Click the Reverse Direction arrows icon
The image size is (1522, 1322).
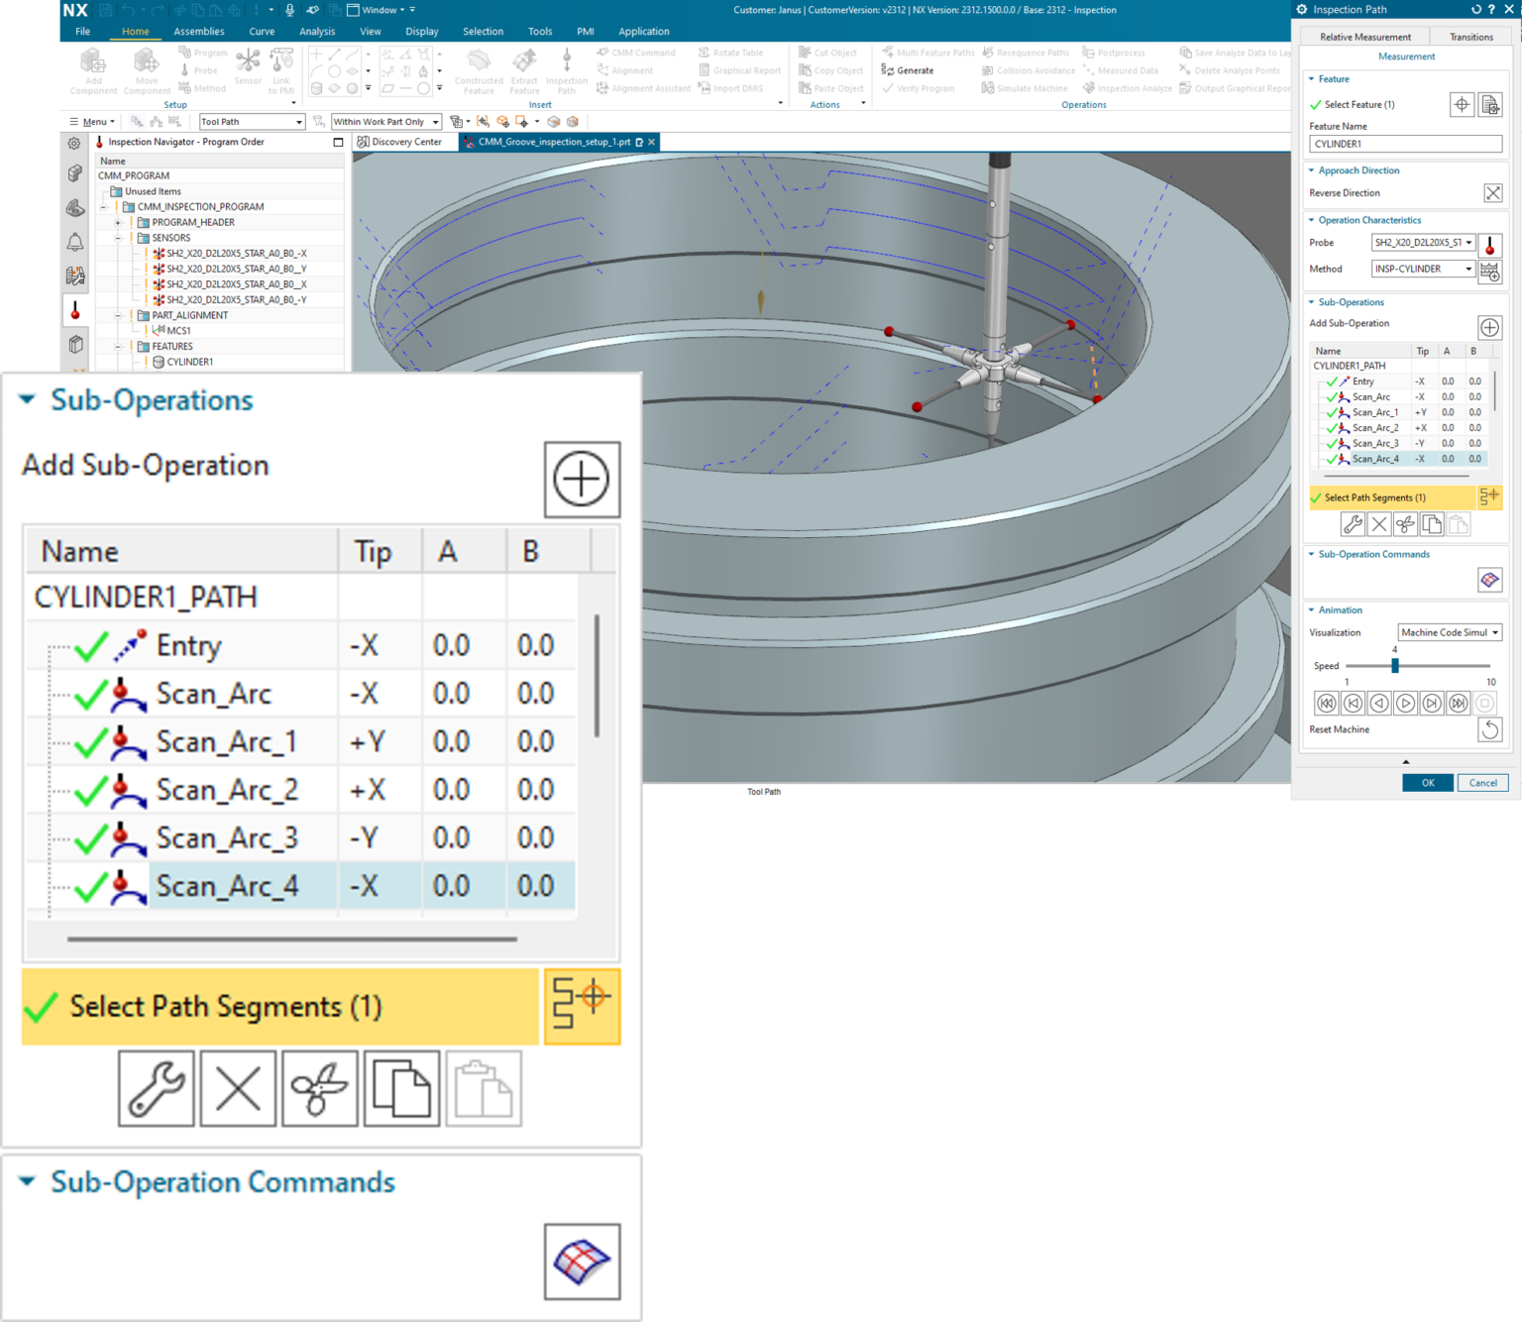1493,192
